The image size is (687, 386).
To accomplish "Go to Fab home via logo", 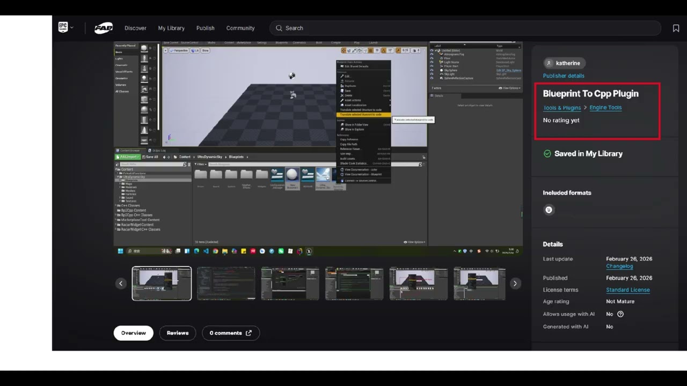I will [x=104, y=28].
